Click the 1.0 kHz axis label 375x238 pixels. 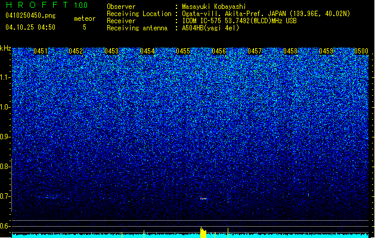click(x=5, y=107)
